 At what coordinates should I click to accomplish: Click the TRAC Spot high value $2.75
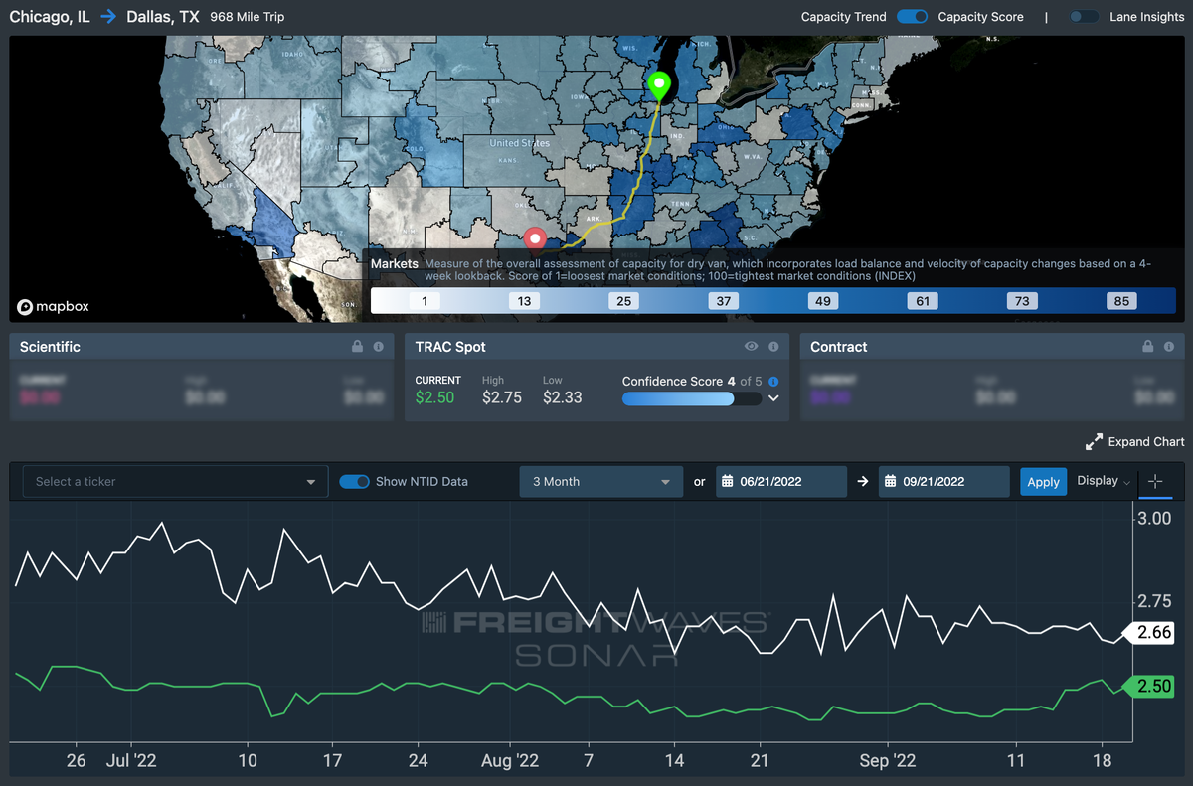[x=502, y=397]
